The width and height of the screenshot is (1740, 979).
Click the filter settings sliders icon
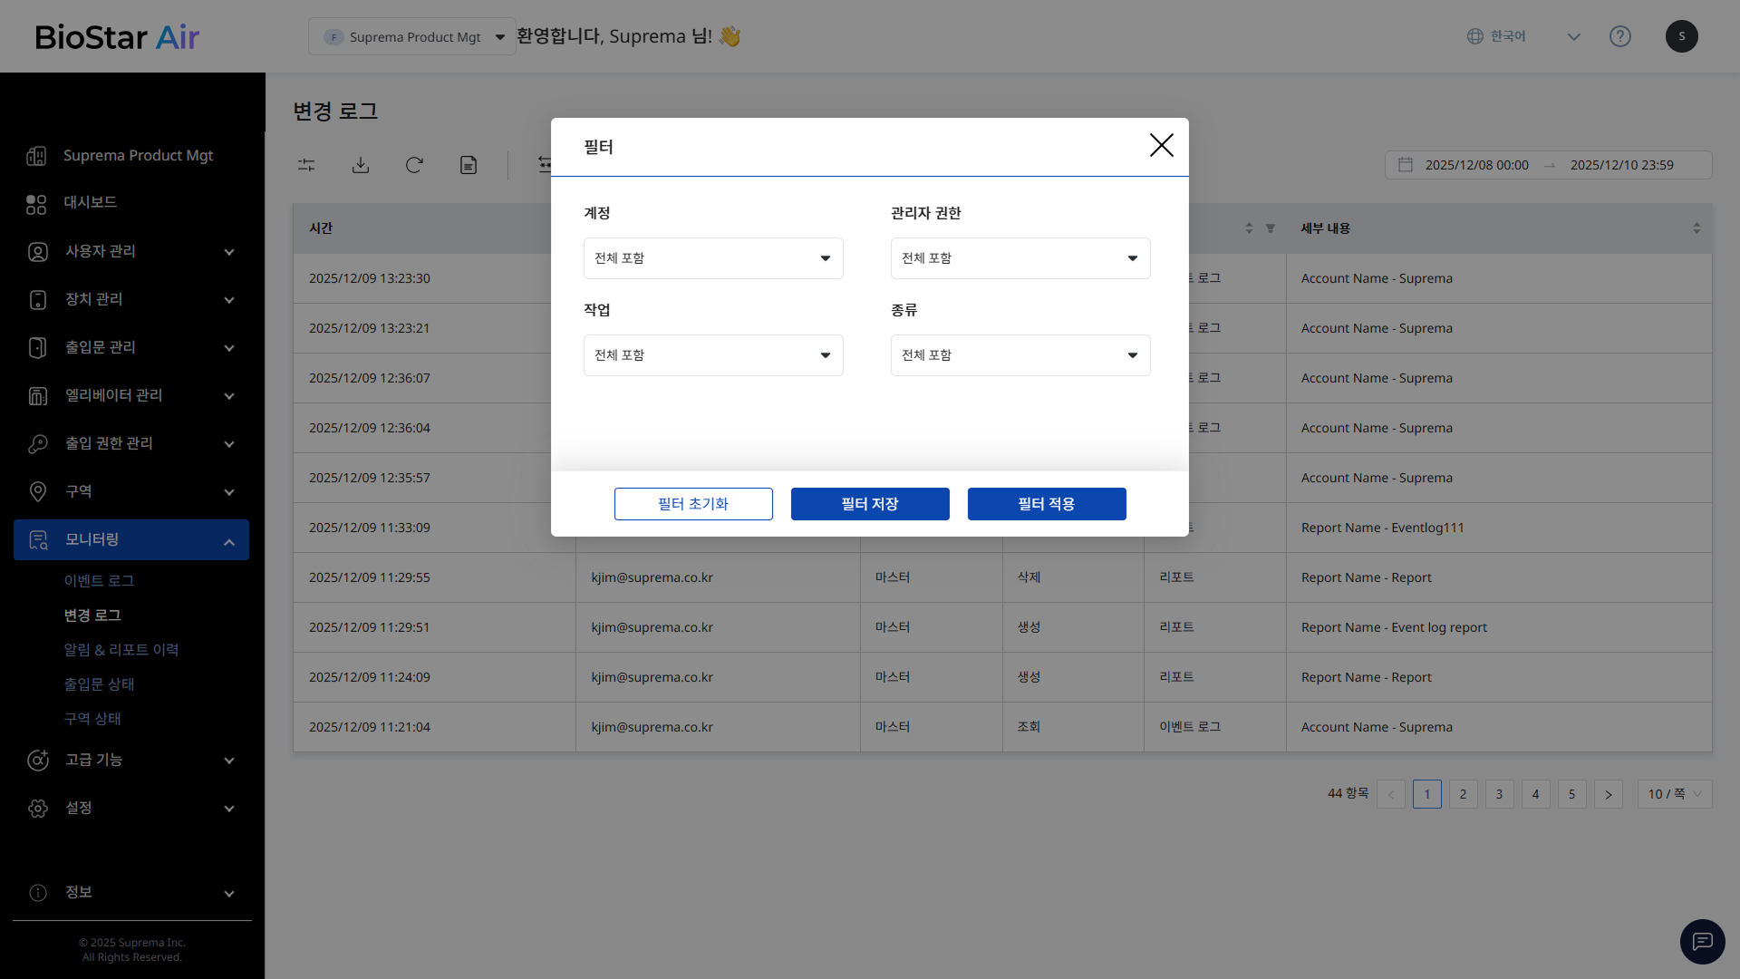pos(306,165)
